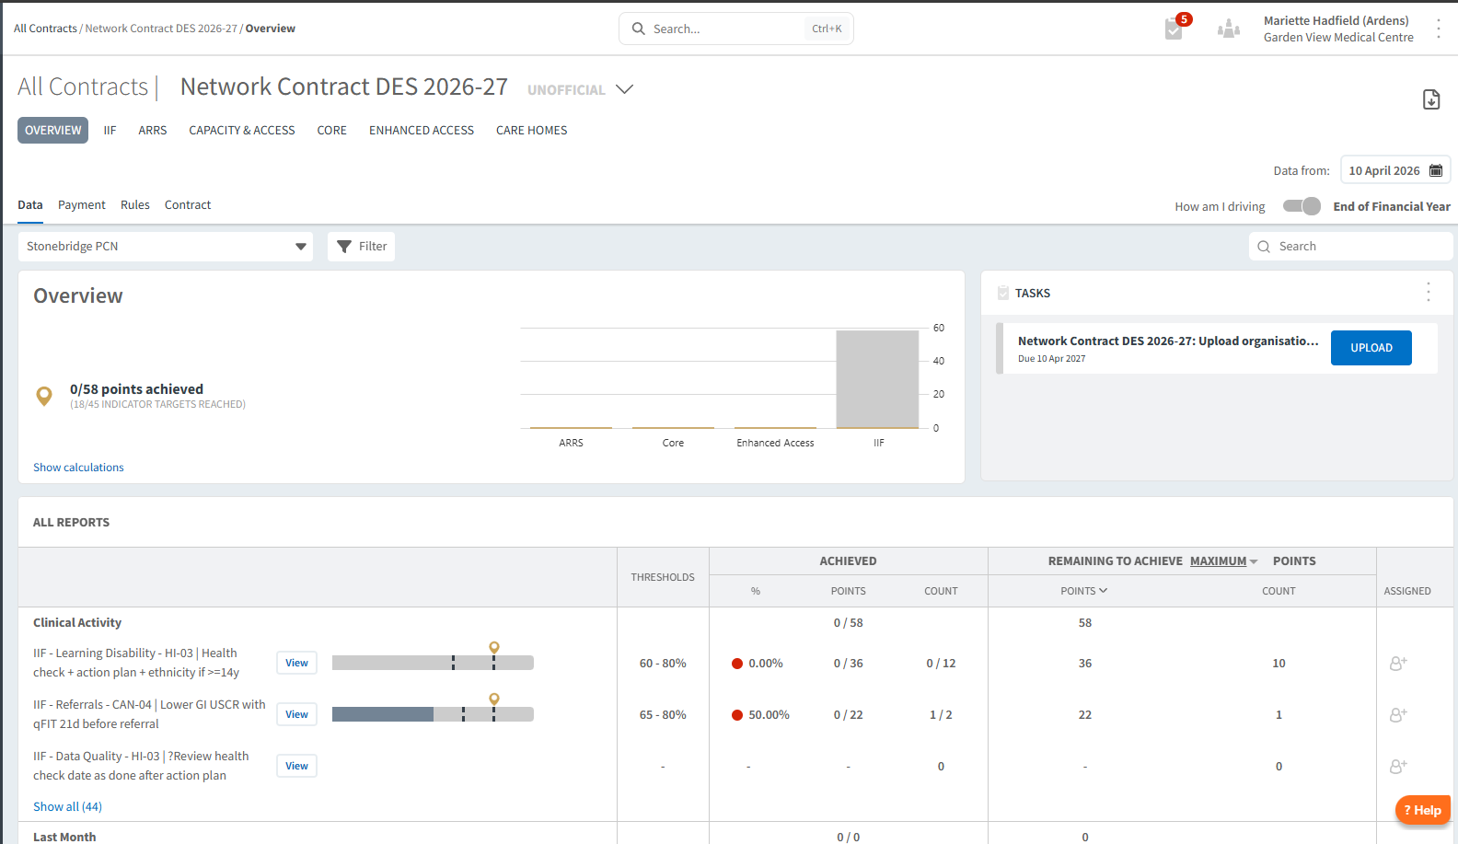Assign user to Referrals CAN-04 indicator
This screenshot has height=844, width=1458.
click(1398, 714)
